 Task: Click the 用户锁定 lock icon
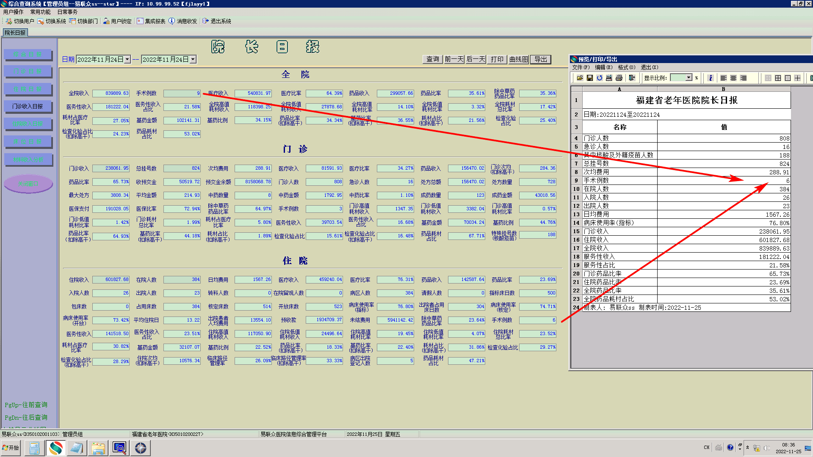coord(106,21)
